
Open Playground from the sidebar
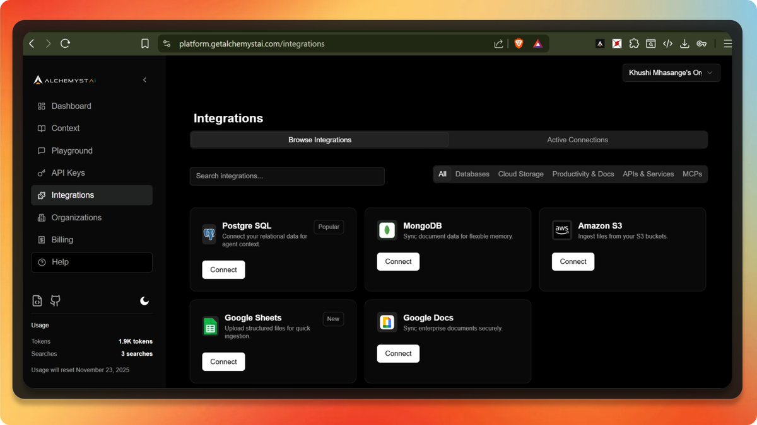(x=91, y=151)
